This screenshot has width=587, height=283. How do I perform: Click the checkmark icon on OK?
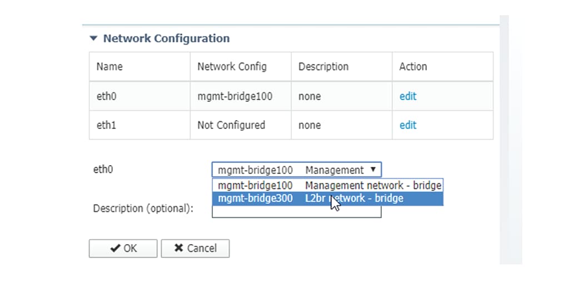116,248
